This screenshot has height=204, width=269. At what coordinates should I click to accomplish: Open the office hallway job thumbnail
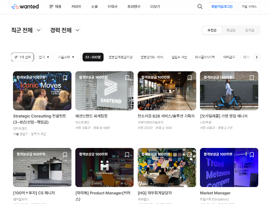coord(167,91)
